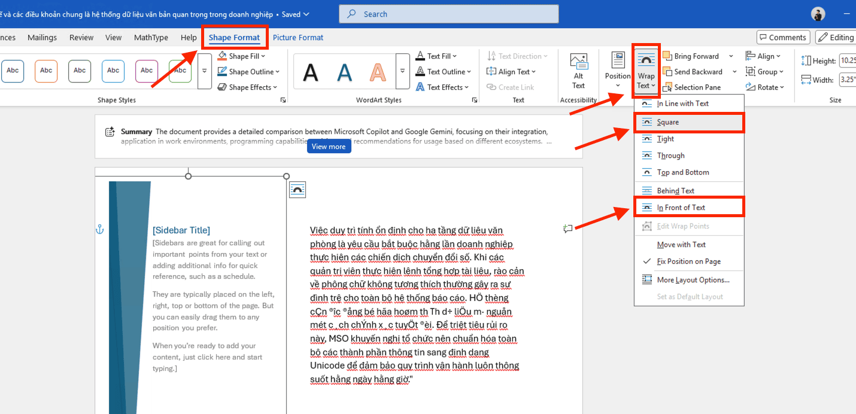
Task: Click the Layout Options icon beside sidebar
Action: click(298, 190)
